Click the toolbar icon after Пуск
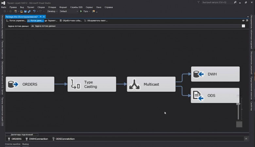 (x=93, y=11)
